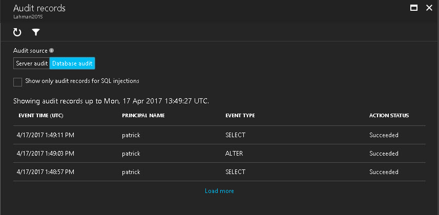Select Database audit source

pos(72,63)
